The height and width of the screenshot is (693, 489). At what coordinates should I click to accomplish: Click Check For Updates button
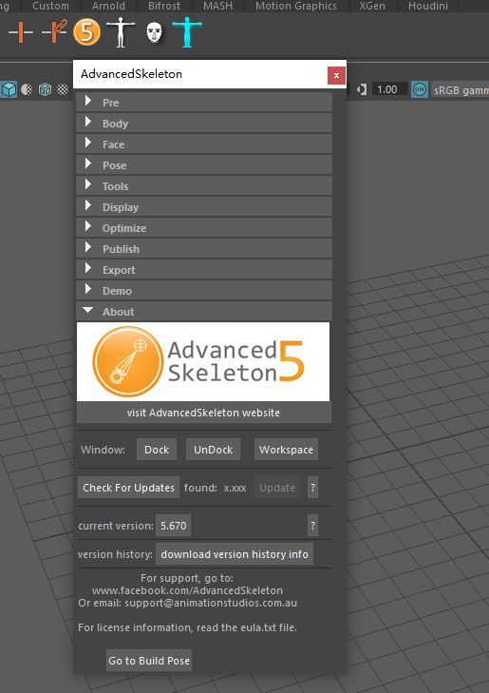coord(128,488)
